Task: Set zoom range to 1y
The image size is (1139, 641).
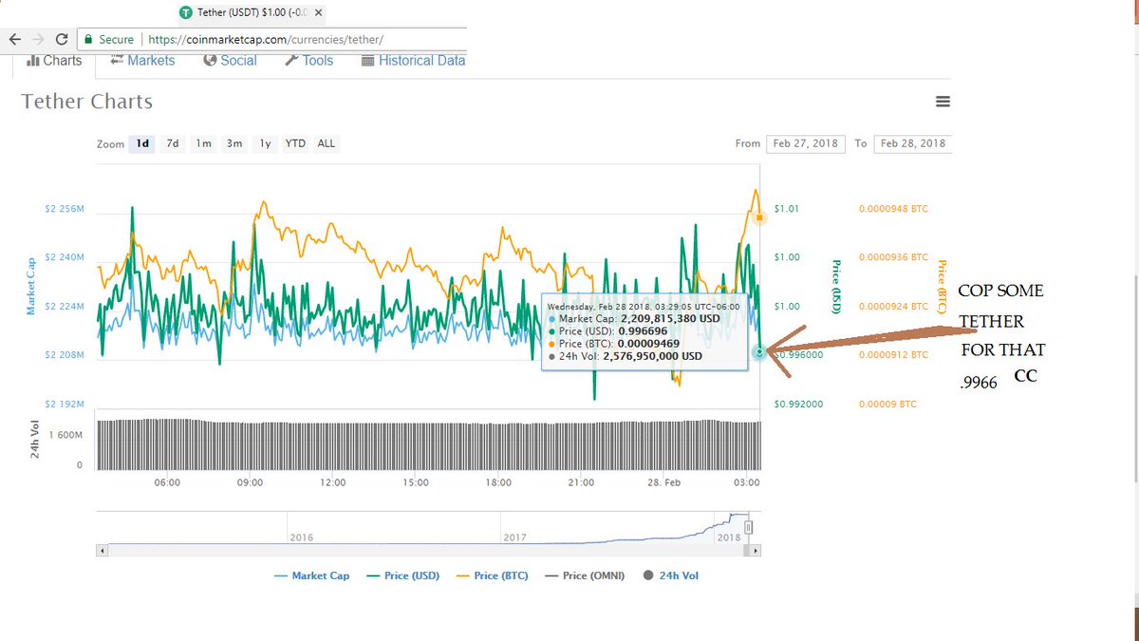Action: (265, 143)
